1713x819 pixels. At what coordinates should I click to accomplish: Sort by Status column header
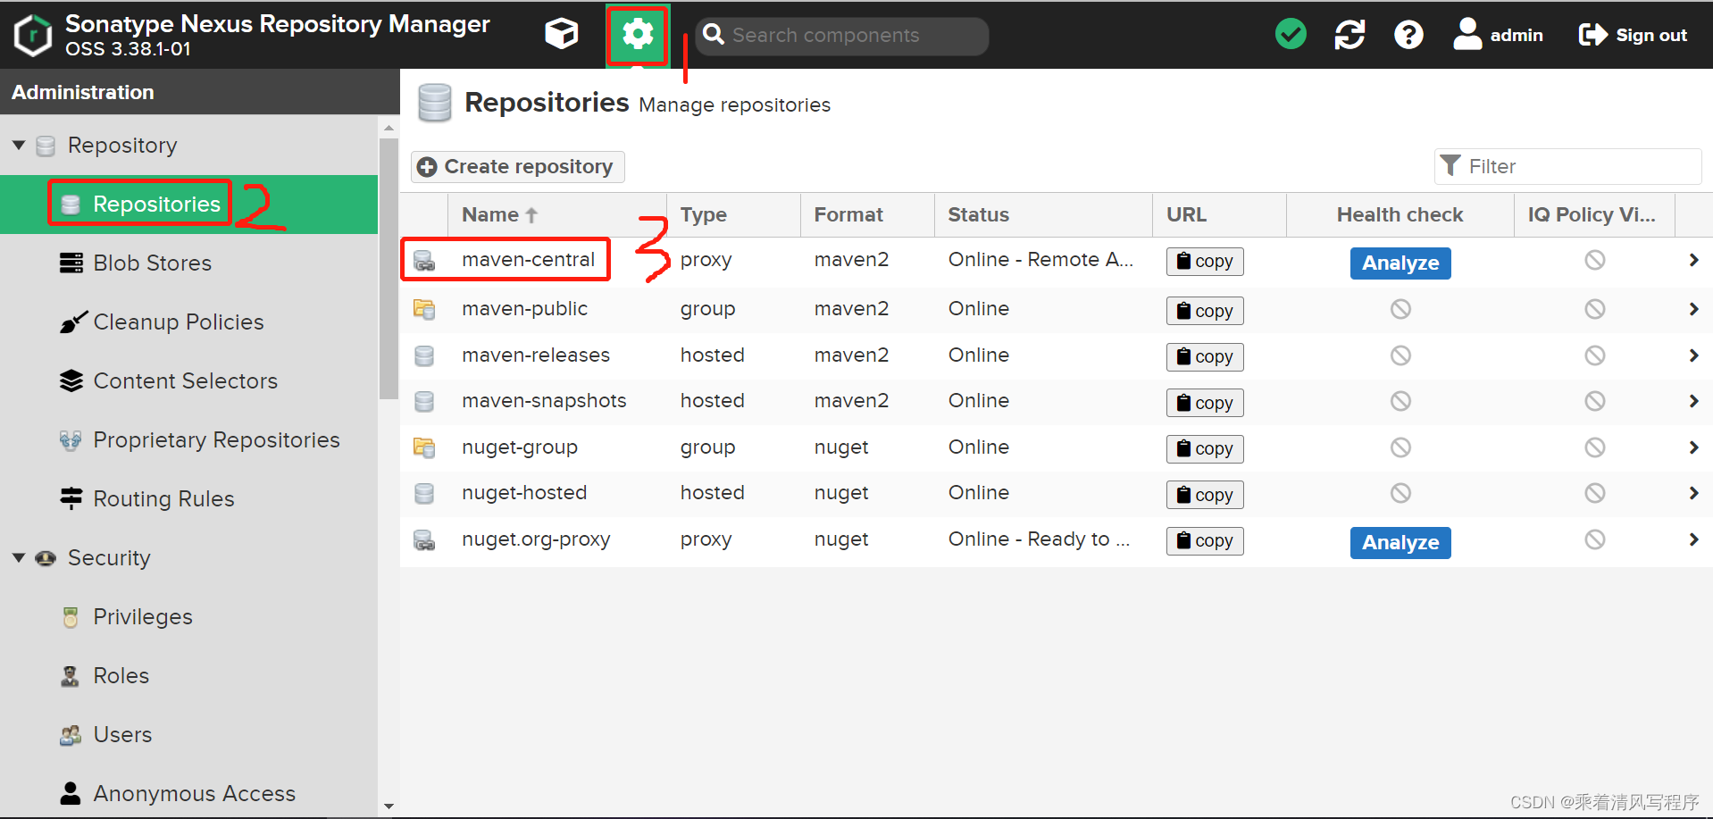tap(1043, 214)
